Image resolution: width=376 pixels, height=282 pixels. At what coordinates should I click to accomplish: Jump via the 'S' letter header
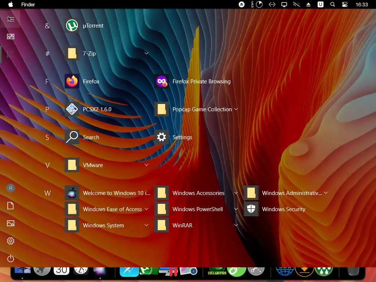coord(47,137)
